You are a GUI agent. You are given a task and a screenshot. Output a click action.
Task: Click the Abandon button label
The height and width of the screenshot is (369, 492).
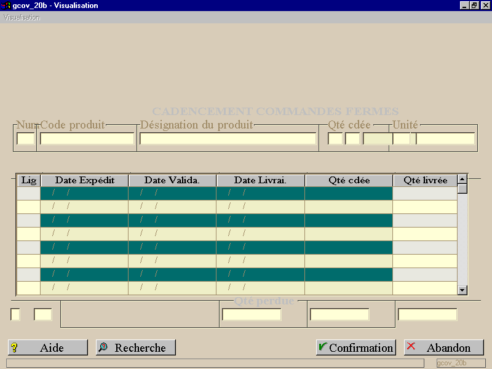click(x=448, y=348)
